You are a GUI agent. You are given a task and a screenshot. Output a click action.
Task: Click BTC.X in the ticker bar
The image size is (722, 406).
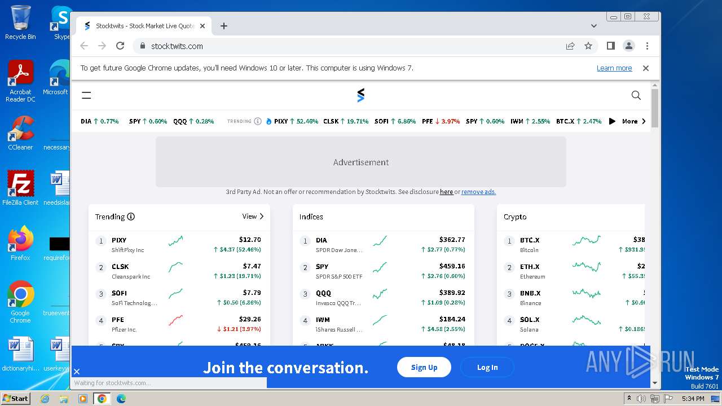point(579,121)
